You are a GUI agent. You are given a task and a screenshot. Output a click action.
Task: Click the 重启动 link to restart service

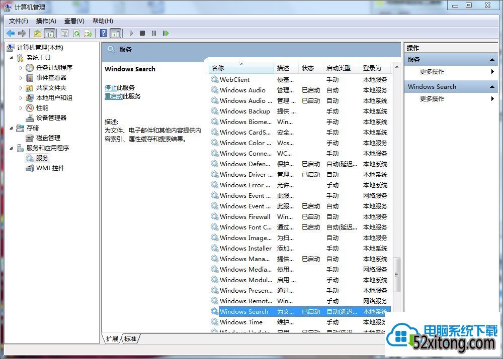[114, 96]
